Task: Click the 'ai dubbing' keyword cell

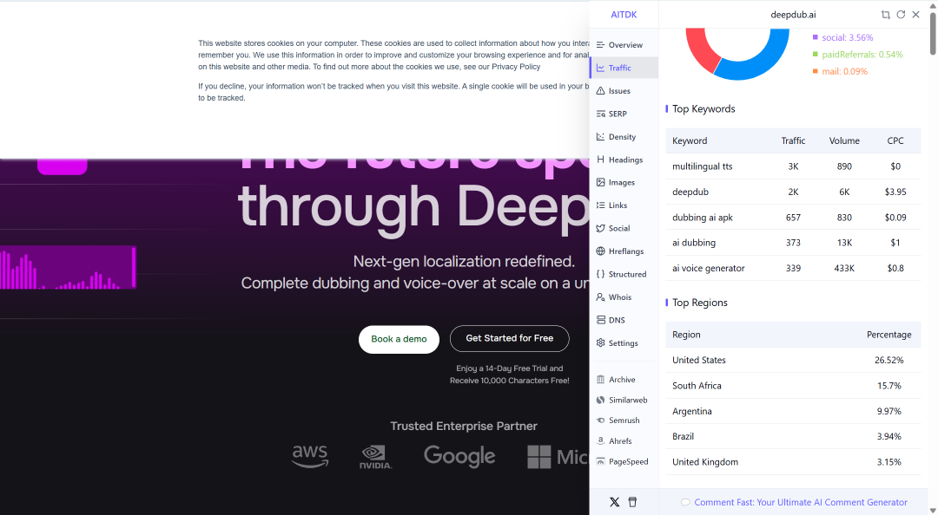Action: click(x=694, y=243)
